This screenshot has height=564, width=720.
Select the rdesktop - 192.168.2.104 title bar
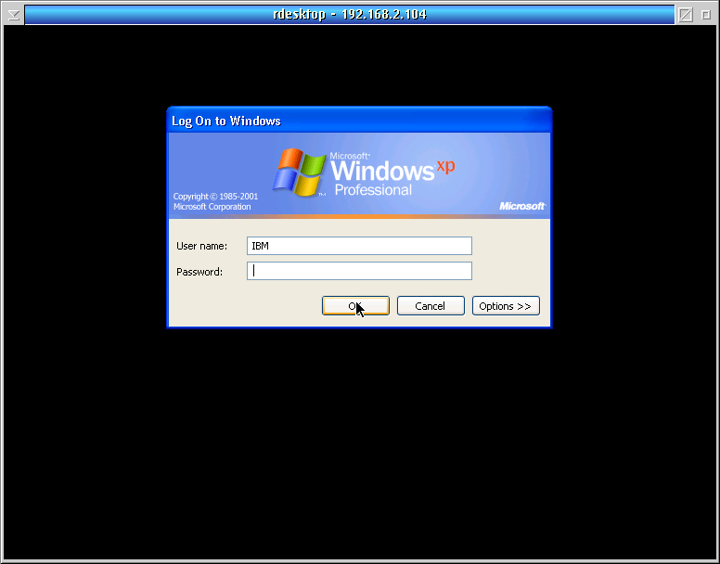(350, 15)
